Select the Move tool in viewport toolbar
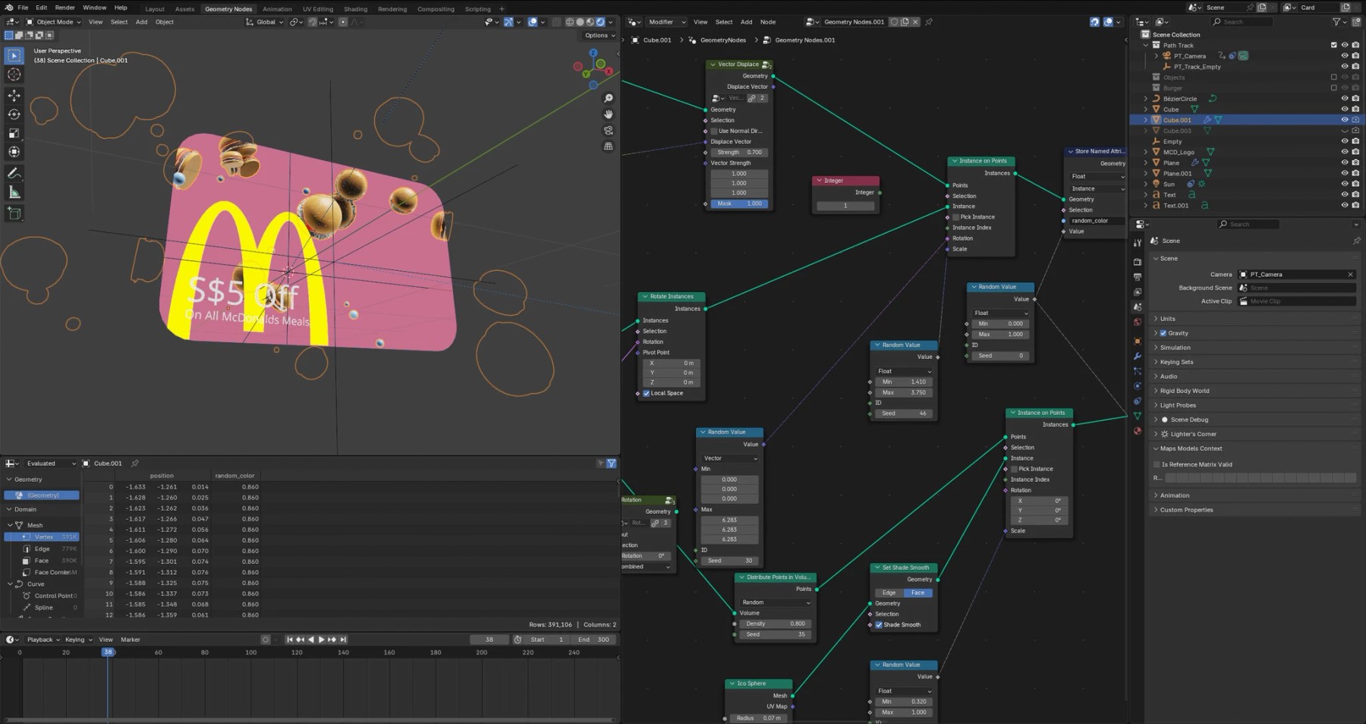The image size is (1366, 724). coord(14,95)
